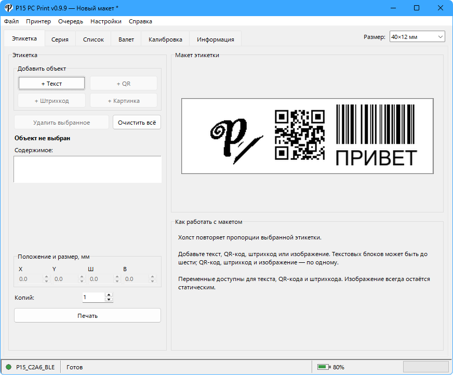Click the P15 app logo in title bar

[x=8, y=8]
